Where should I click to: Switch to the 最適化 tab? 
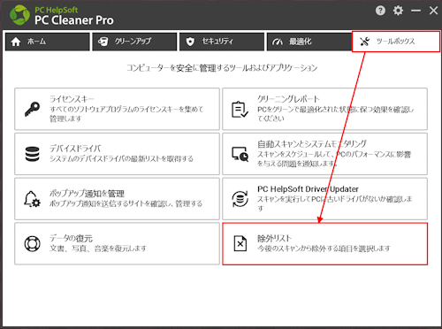309,42
